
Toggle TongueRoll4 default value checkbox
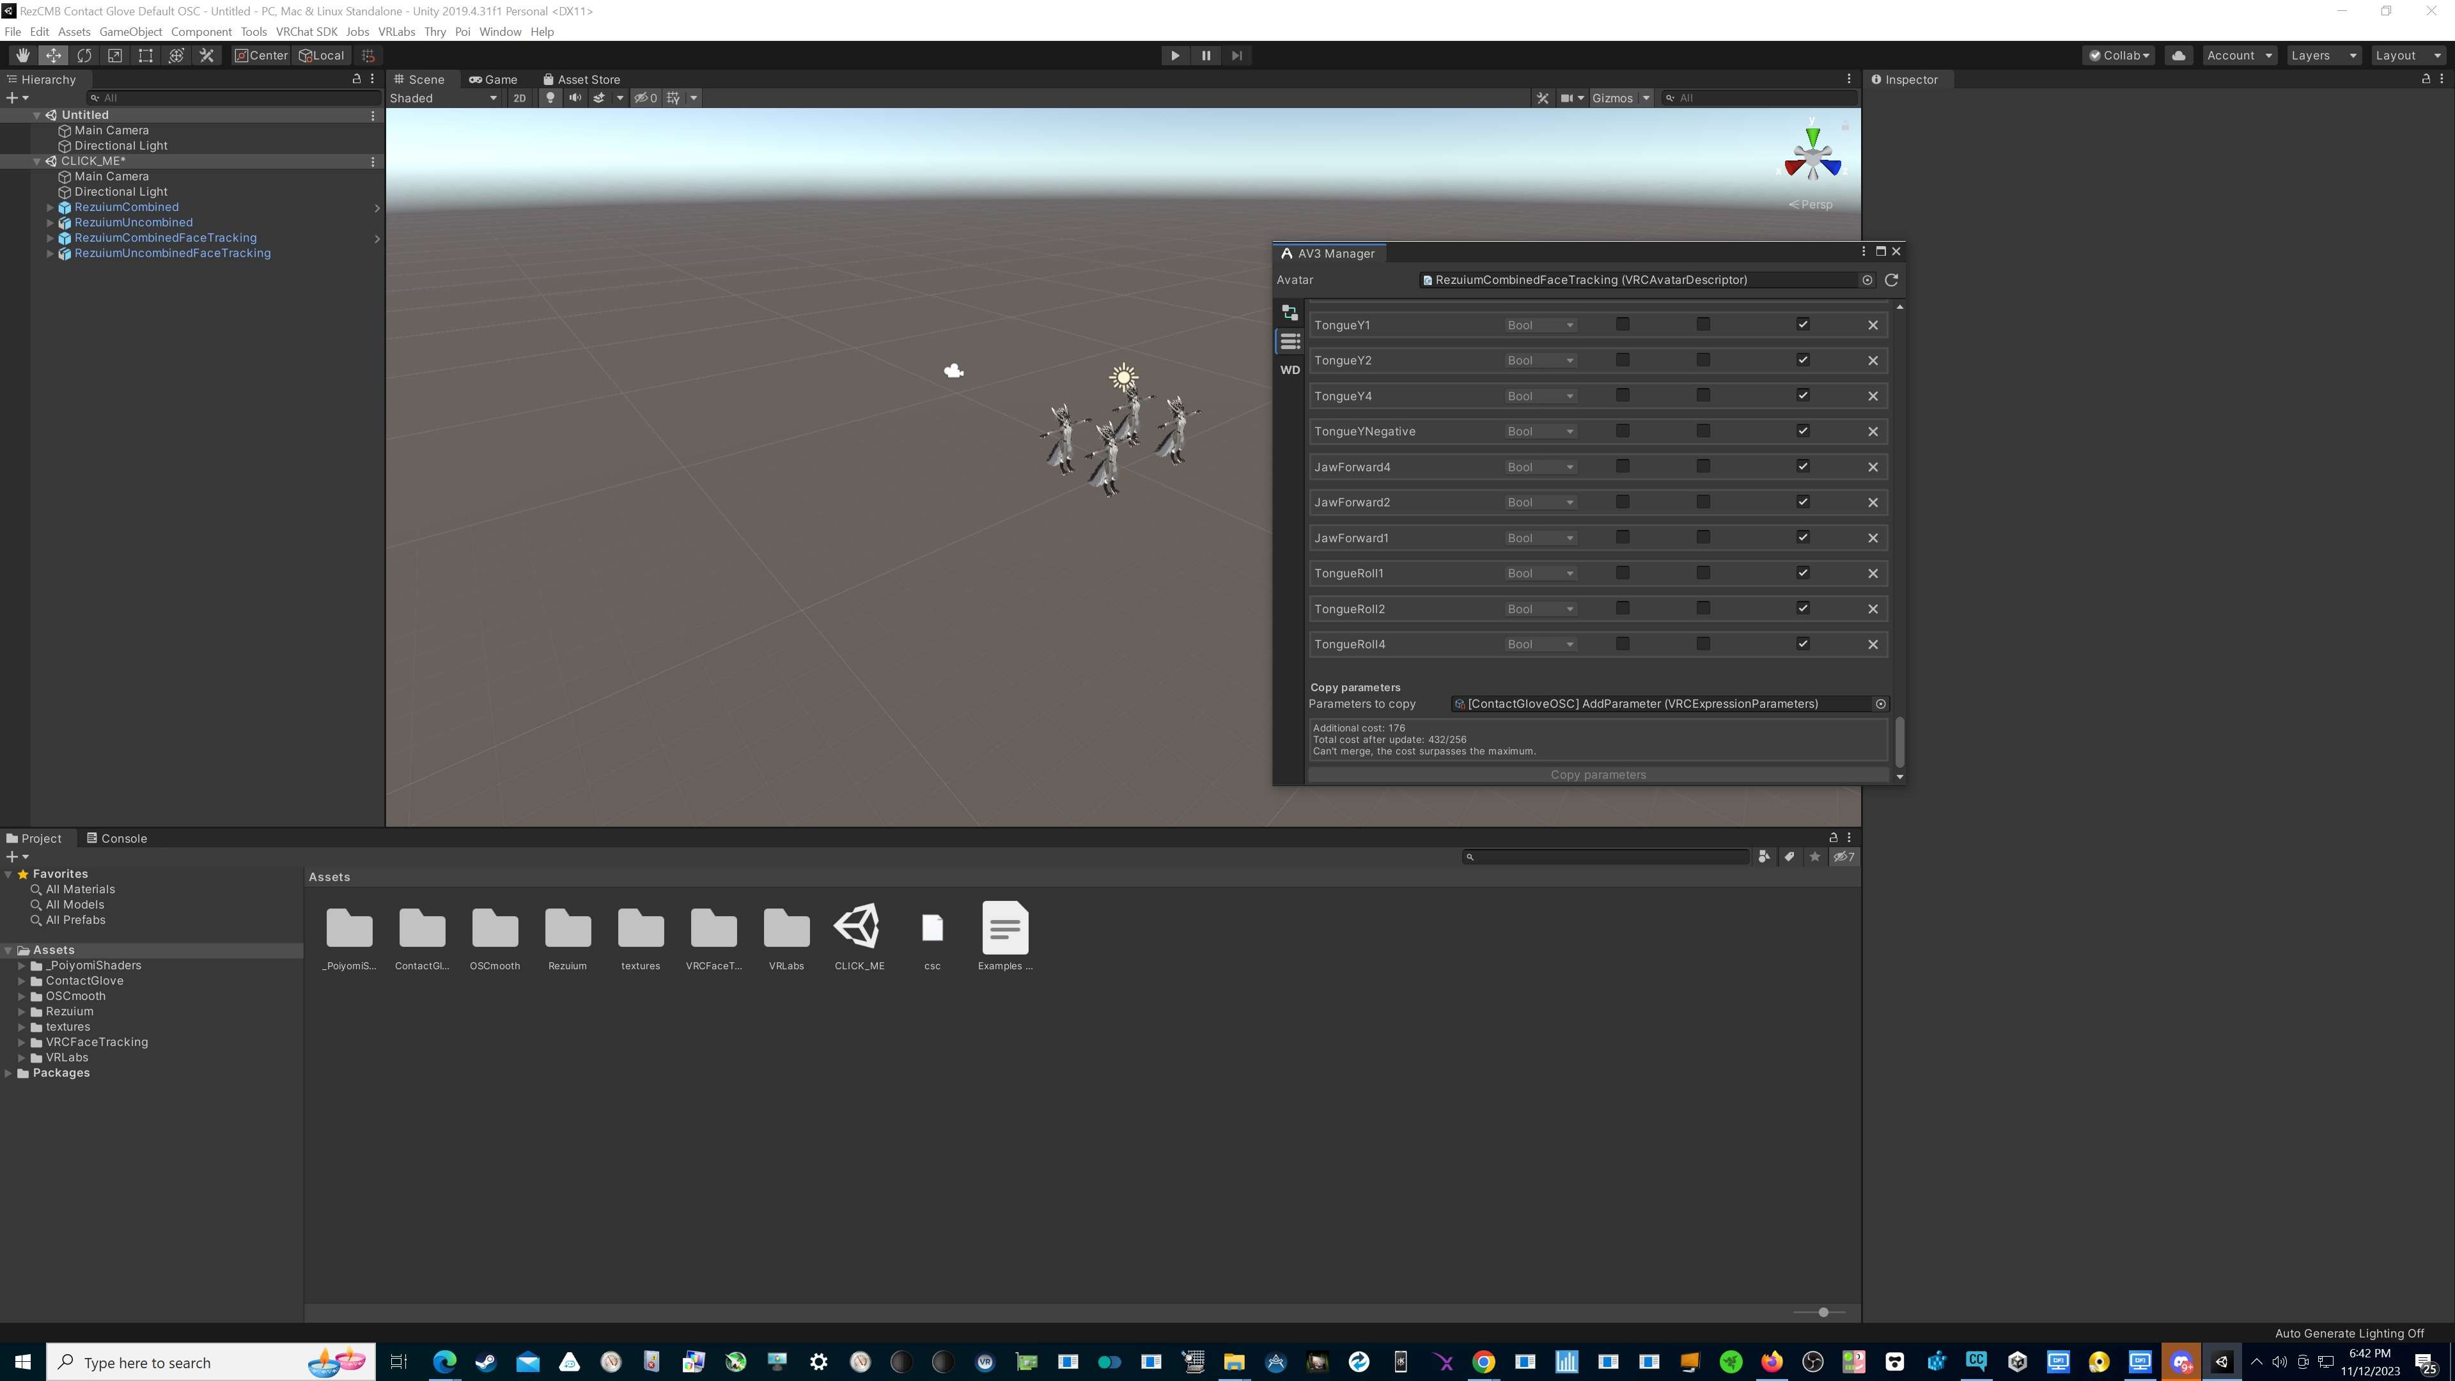pyautogui.click(x=1623, y=643)
